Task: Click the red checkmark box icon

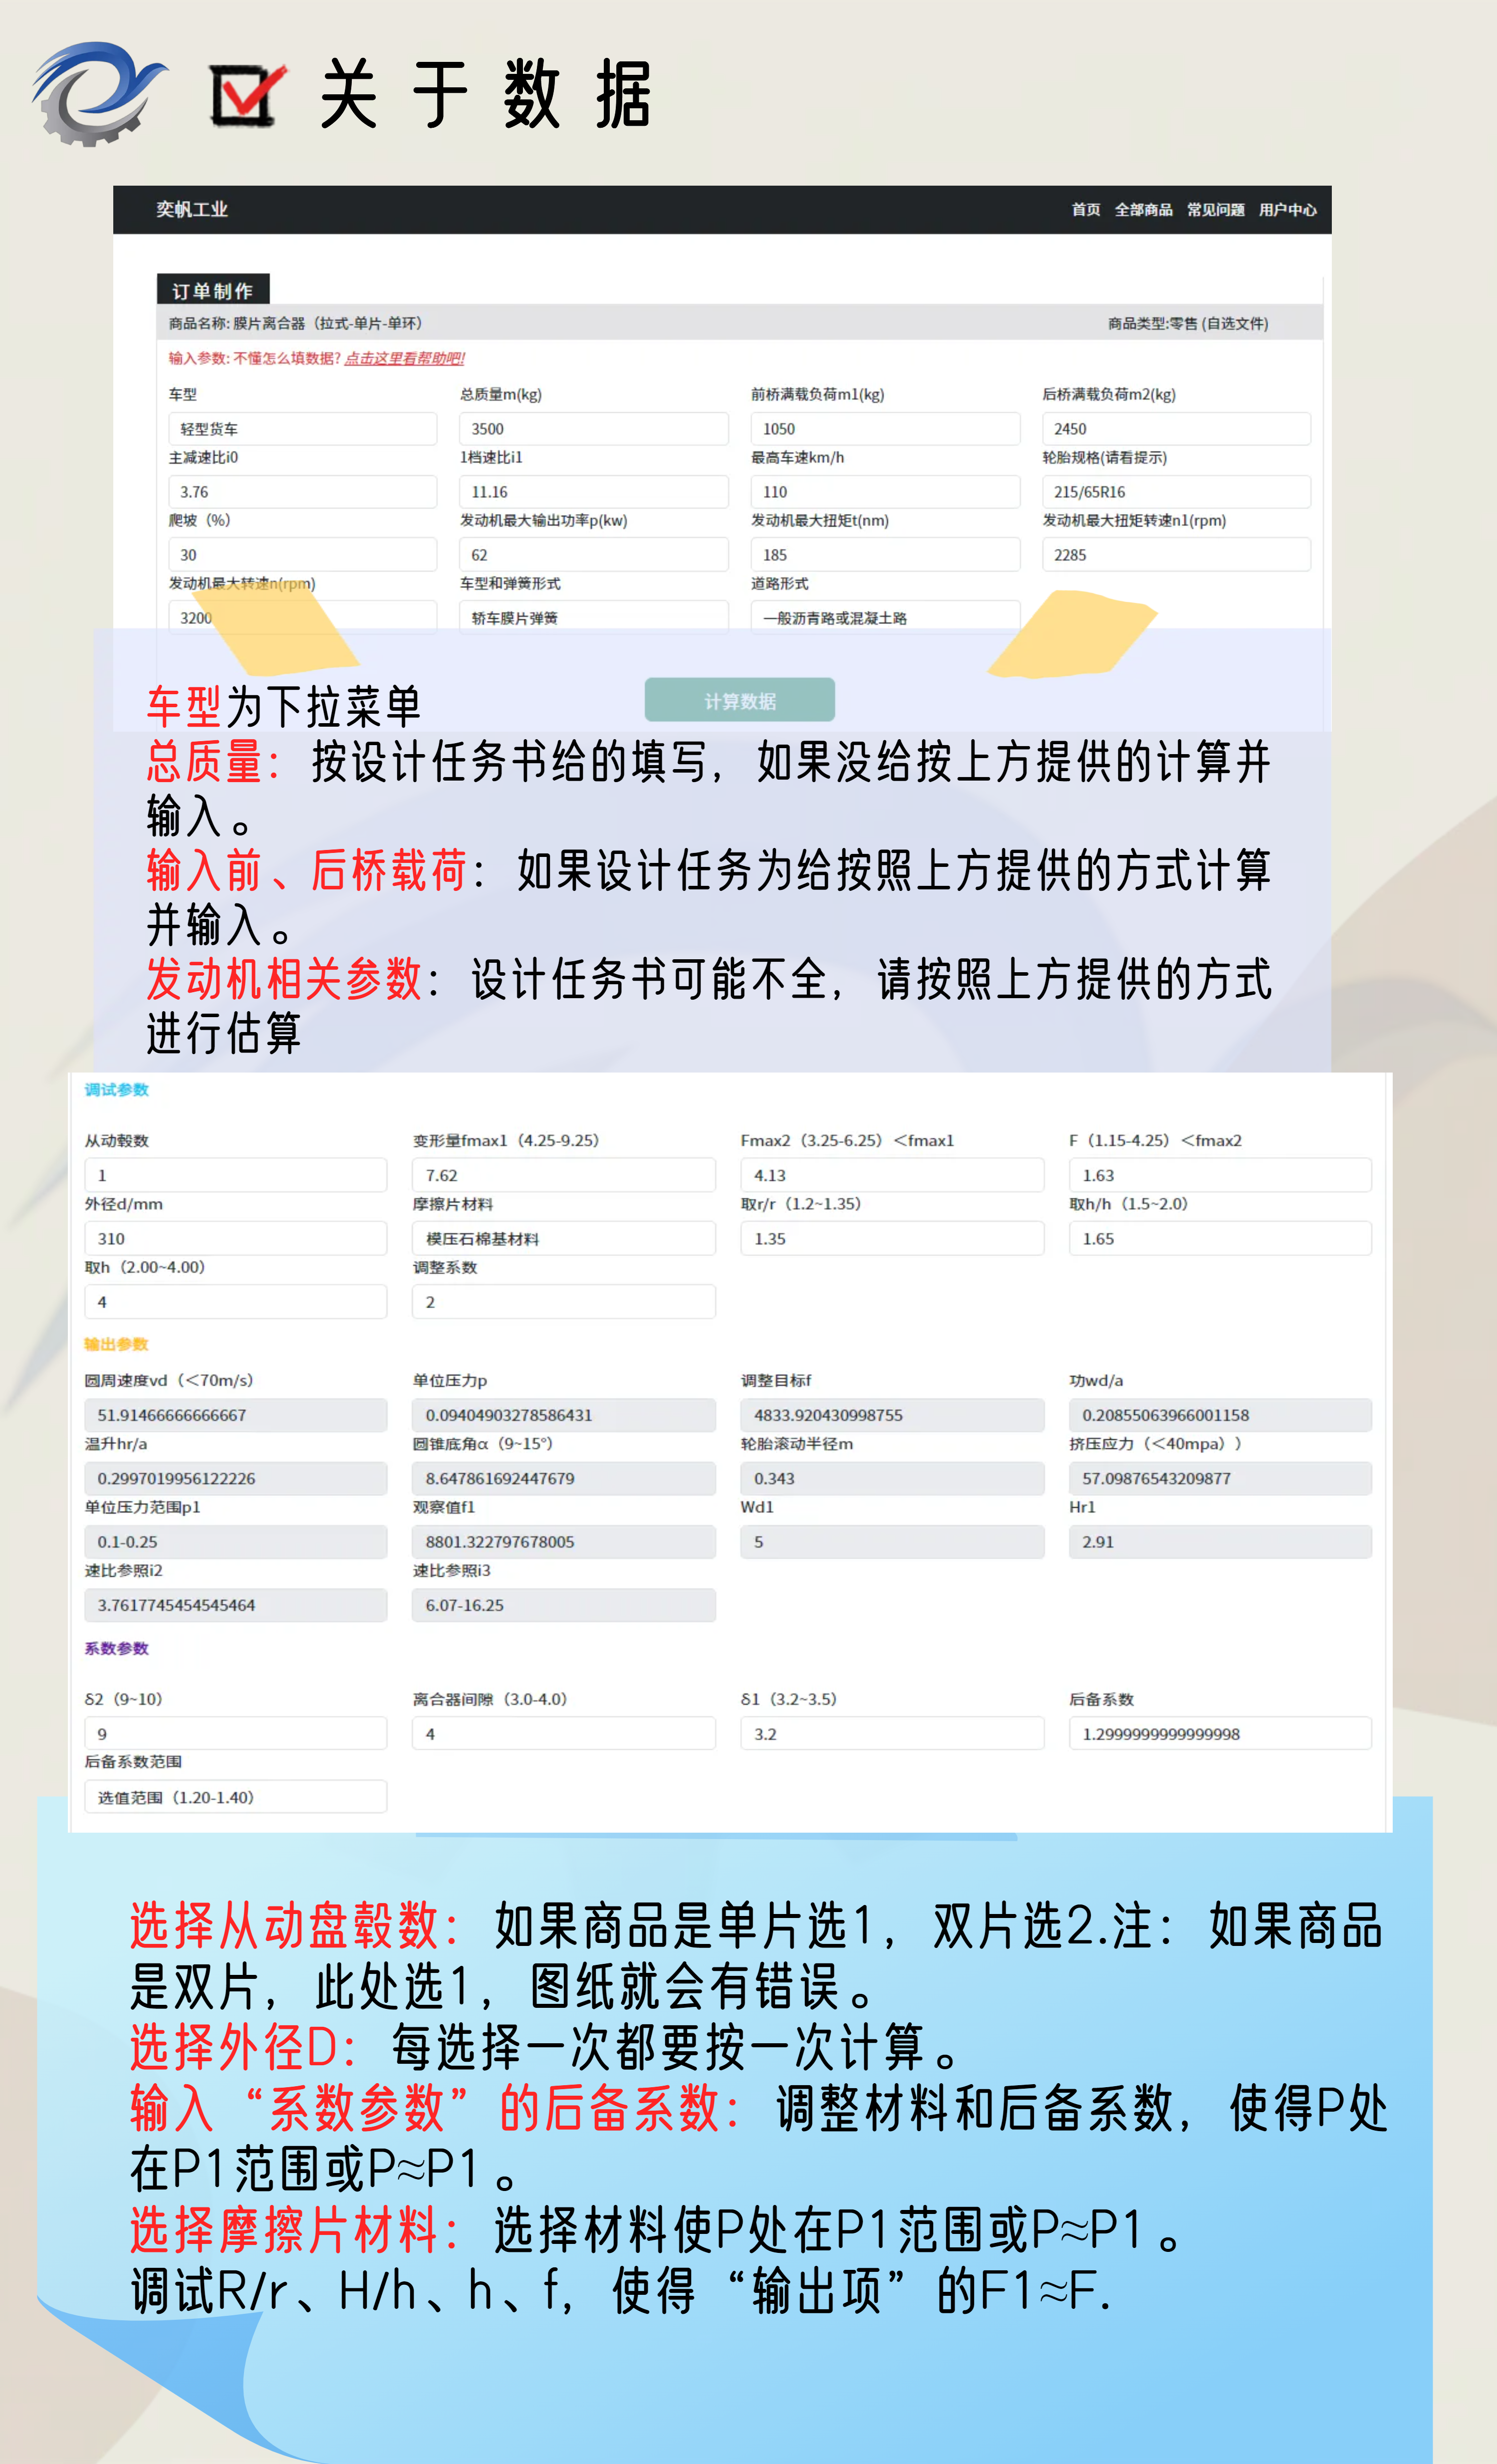Action: (x=246, y=95)
